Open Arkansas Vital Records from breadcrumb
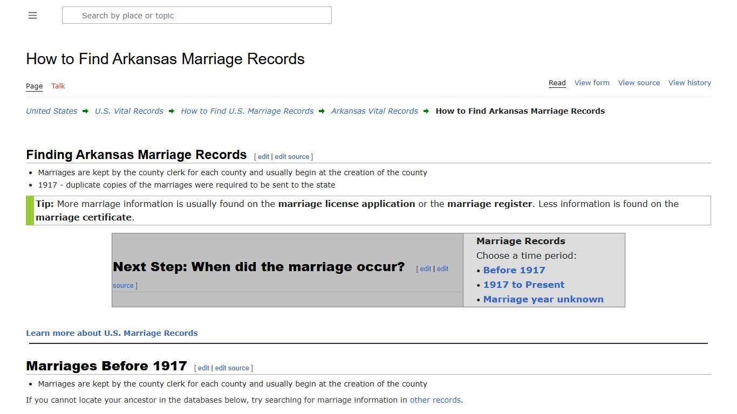 (x=374, y=111)
